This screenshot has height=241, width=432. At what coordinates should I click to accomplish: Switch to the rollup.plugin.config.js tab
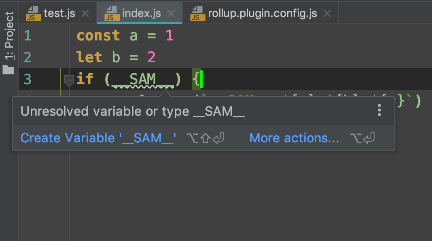coord(262,14)
